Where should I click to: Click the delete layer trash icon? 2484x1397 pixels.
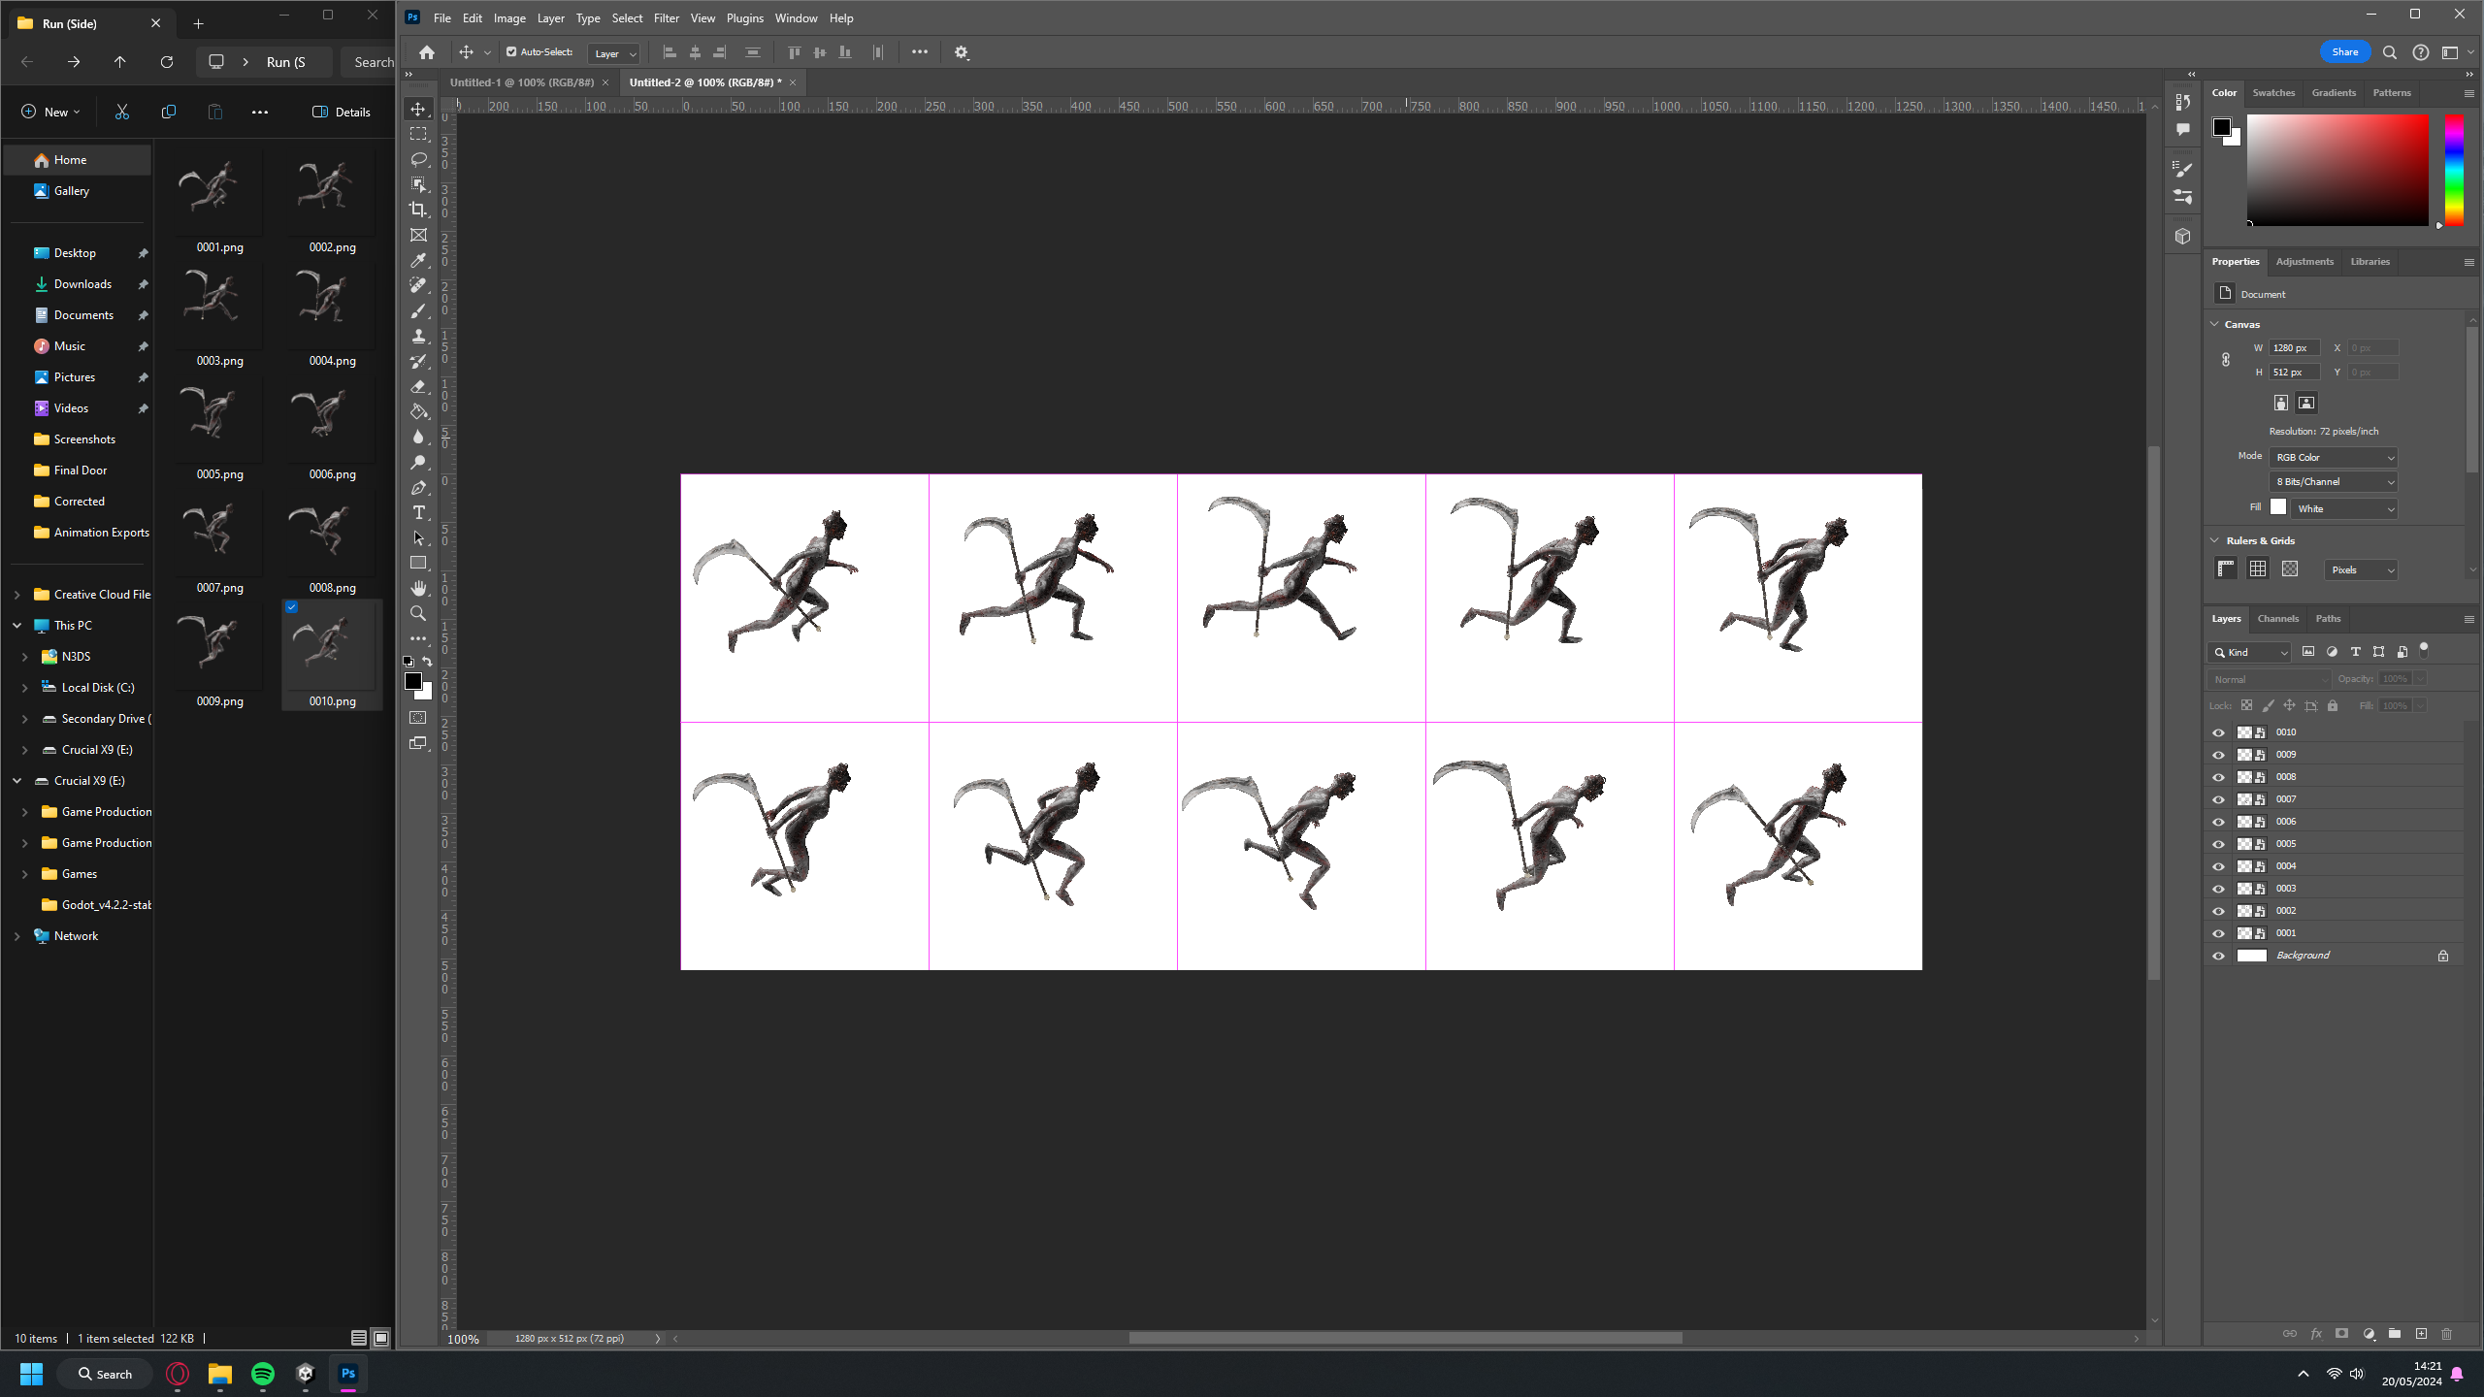tap(2446, 1334)
